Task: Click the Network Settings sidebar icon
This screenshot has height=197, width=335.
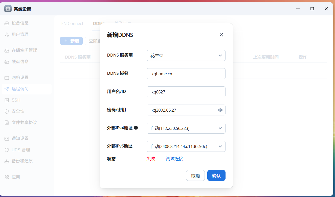Action: coord(7,78)
